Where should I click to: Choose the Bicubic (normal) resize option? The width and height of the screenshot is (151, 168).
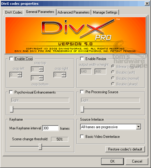[113, 78]
